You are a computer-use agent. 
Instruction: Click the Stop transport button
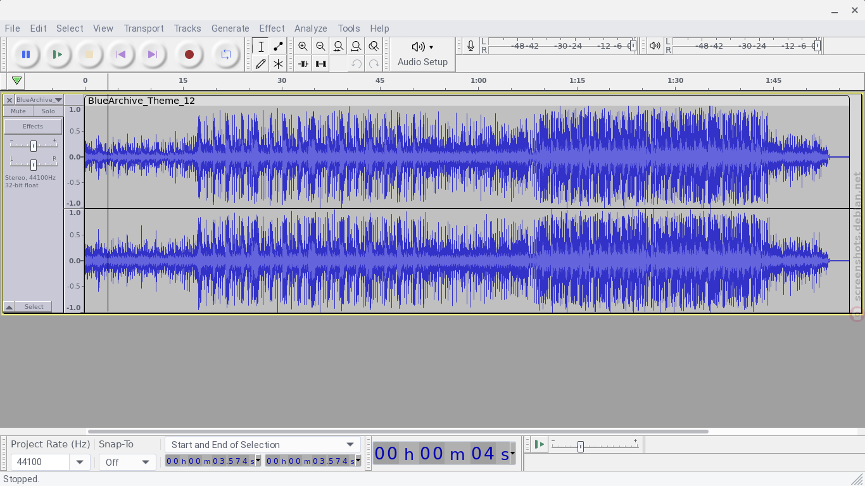pos(89,54)
